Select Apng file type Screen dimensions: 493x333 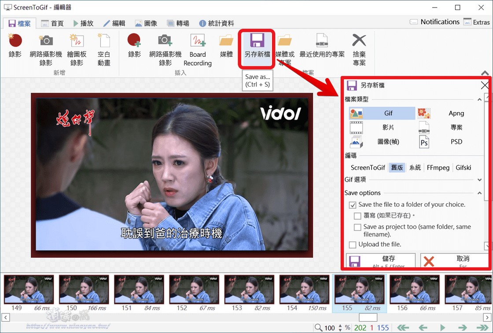(449, 113)
